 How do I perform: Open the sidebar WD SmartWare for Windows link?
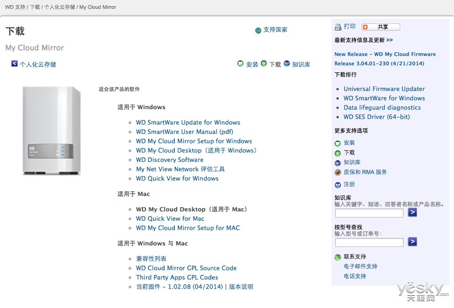pyautogui.click(x=384, y=98)
